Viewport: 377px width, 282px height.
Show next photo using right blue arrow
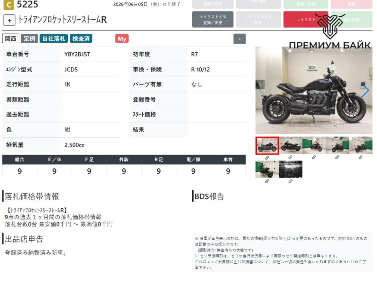pyautogui.click(x=365, y=90)
